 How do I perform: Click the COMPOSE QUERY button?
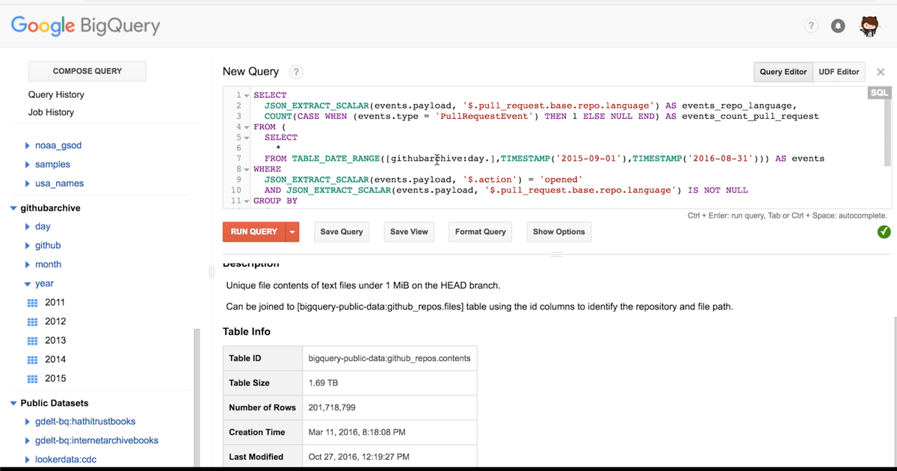click(x=87, y=70)
